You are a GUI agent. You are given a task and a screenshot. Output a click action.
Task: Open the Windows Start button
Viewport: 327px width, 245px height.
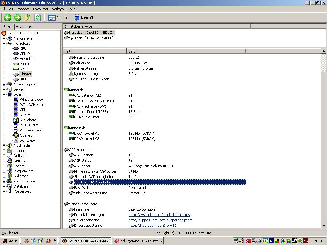pos(9,241)
